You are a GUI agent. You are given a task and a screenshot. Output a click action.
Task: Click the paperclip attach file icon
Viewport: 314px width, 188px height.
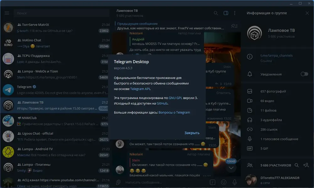click(118, 182)
